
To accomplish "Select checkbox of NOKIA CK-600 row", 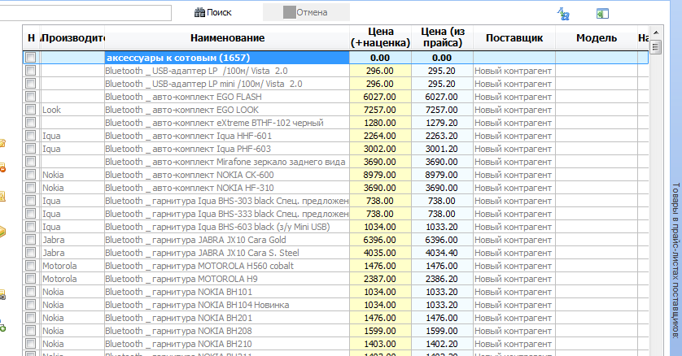I will pos(30,175).
